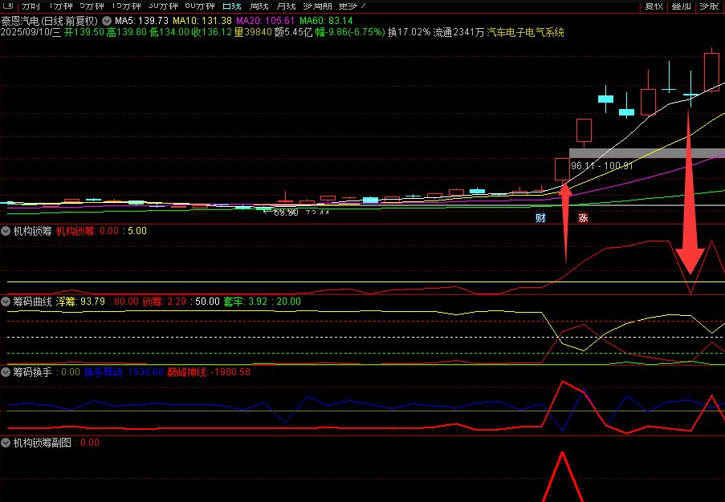Open the main chart indicator dropdown beside stock name
The image size is (725, 502).
pos(107,19)
